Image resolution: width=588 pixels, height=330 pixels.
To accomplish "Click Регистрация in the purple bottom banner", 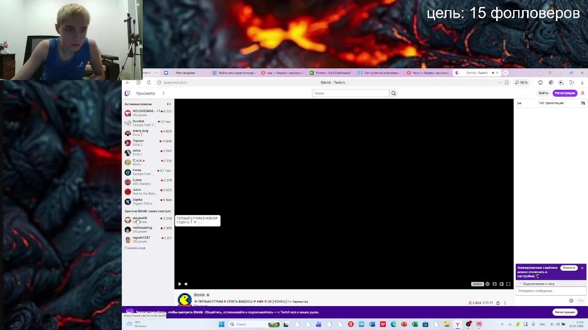I will [x=565, y=312].
